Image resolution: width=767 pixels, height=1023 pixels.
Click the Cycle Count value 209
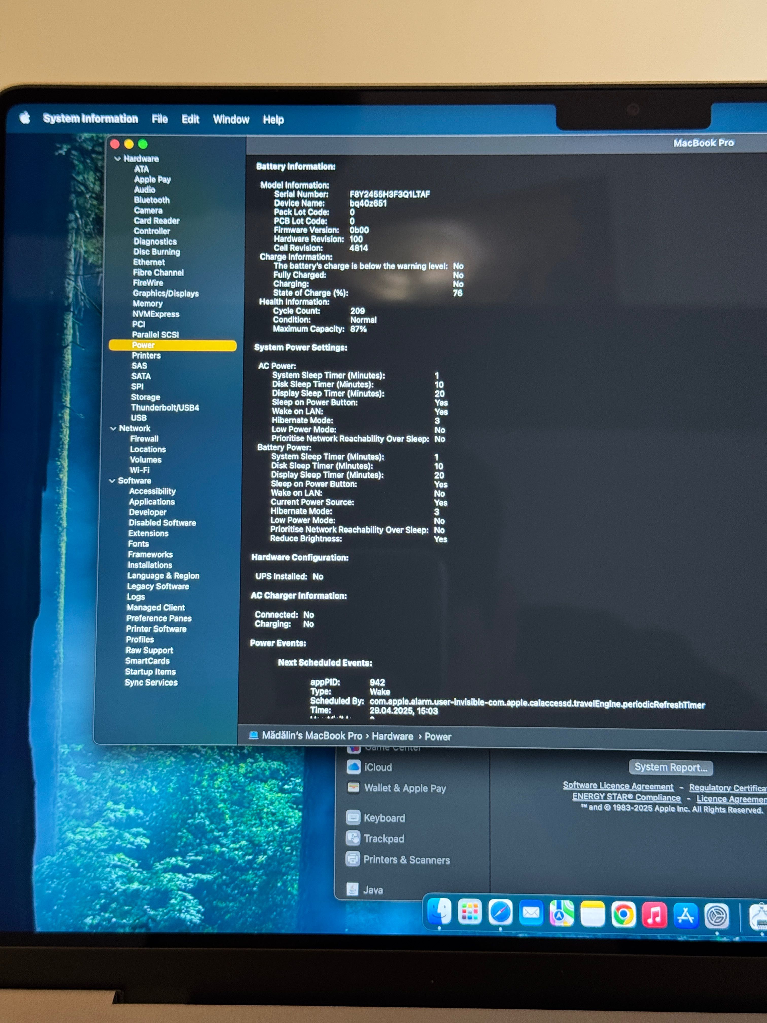(x=357, y=311)
